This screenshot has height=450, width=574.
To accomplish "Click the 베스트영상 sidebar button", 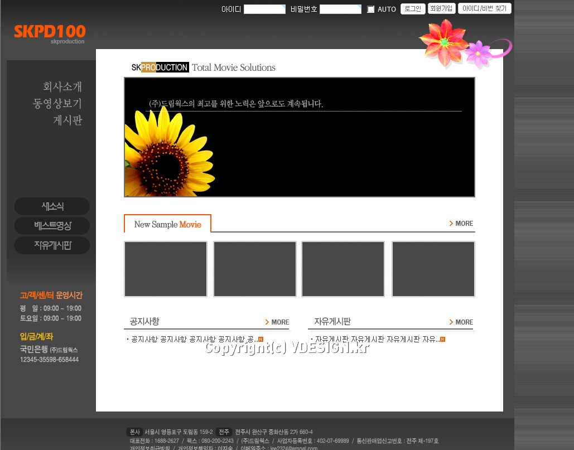I will click(52, 226).
